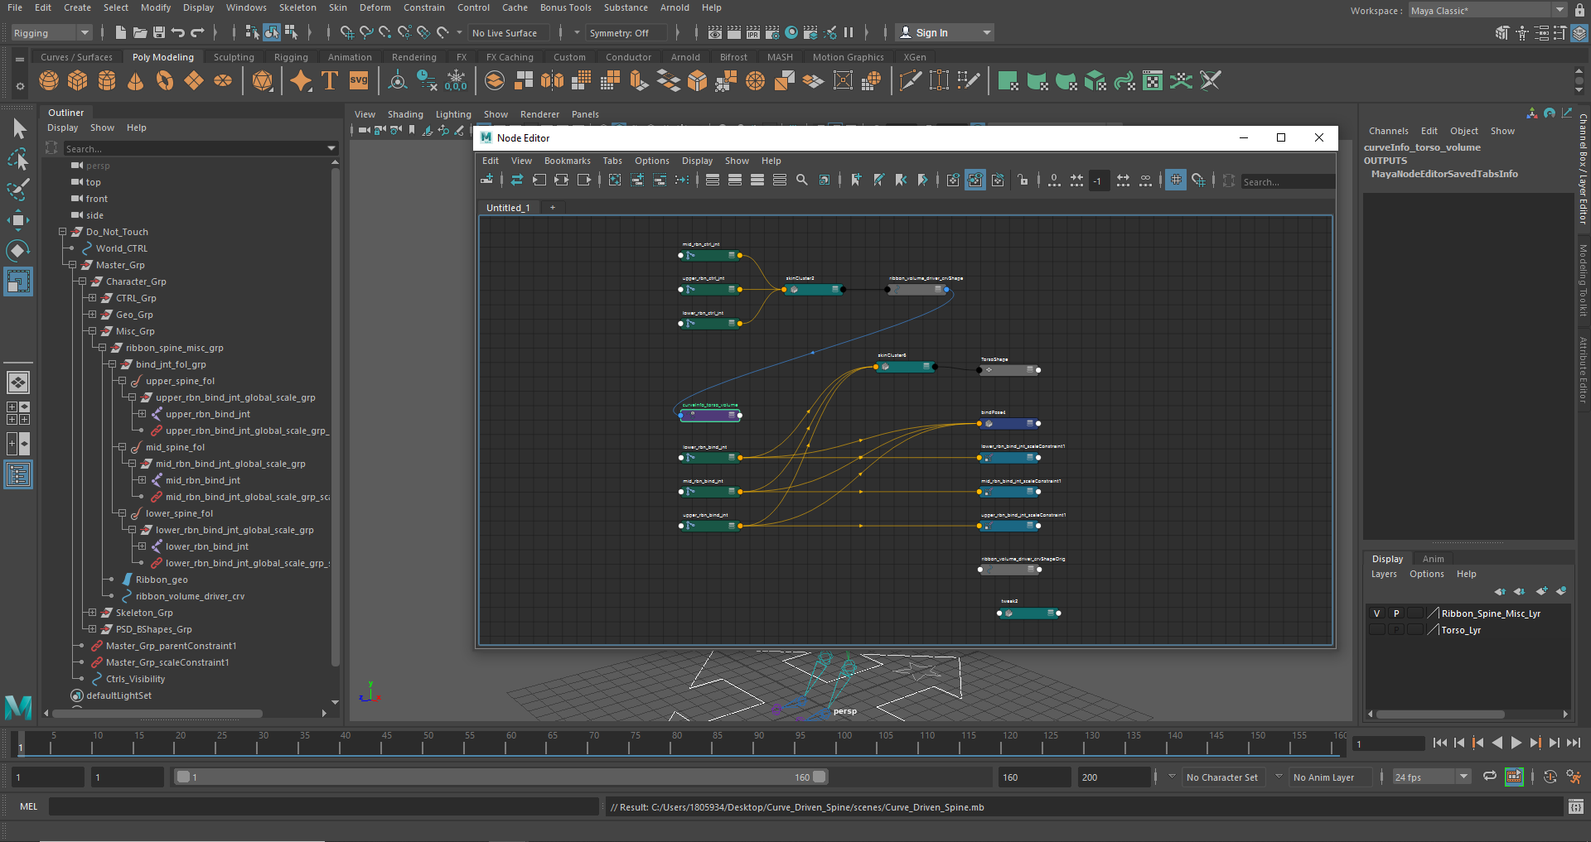Expand the CTRL_Grp node in Outliner
Image resolution: width=1591 pixels, height=842 pixels.
92,298
